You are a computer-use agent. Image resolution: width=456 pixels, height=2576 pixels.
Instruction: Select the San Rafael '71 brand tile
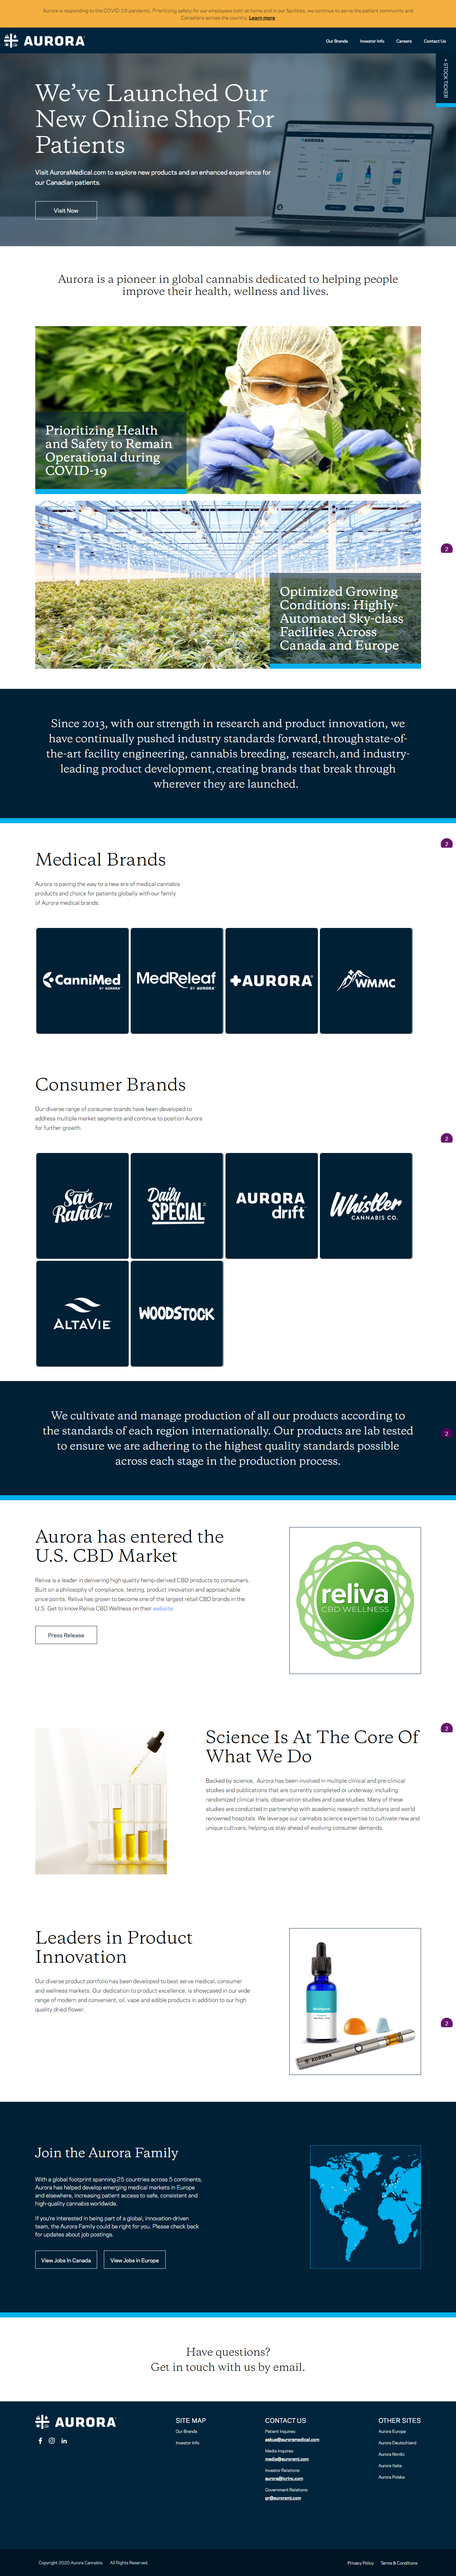coord(82,1206)
